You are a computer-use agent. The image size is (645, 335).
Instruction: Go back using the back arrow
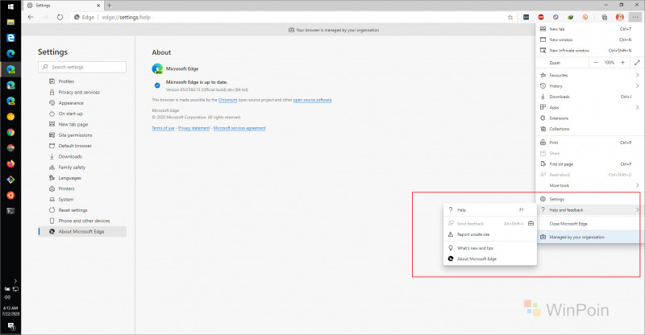[31, 17]
